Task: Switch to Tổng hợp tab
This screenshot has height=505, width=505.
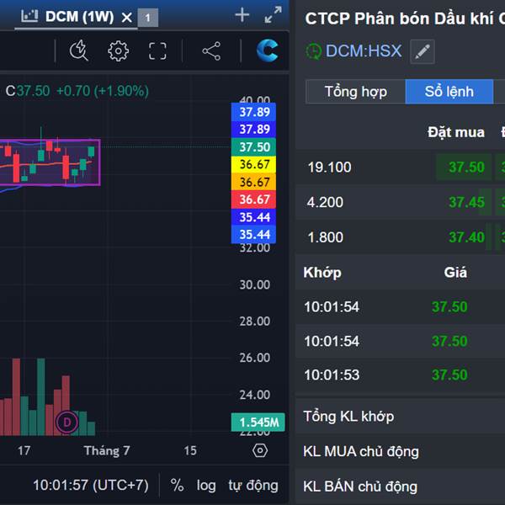Action: pos(355,92)
